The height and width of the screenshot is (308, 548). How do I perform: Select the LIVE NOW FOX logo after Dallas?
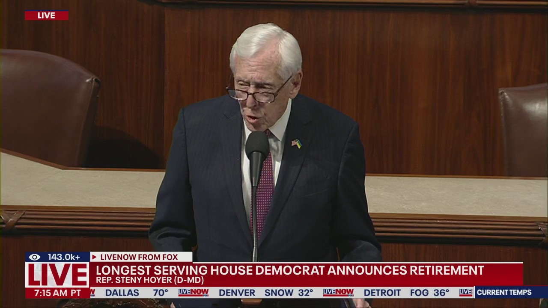(193, 293)
